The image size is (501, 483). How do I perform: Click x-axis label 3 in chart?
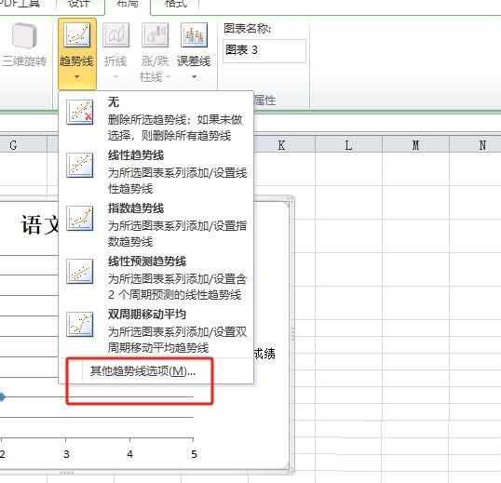[x=66, y=454]
